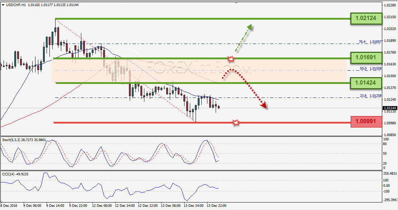Click price scale value 1.02280
398x210 pixels.
tap(390, 5)
